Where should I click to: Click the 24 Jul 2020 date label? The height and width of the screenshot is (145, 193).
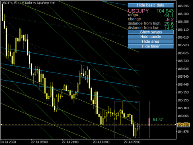[8, 142]
